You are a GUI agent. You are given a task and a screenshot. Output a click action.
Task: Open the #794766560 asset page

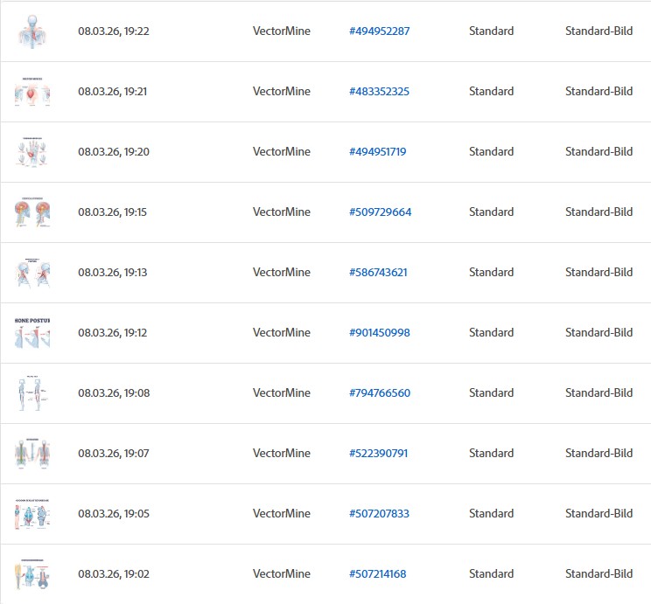tap(380, 393)
